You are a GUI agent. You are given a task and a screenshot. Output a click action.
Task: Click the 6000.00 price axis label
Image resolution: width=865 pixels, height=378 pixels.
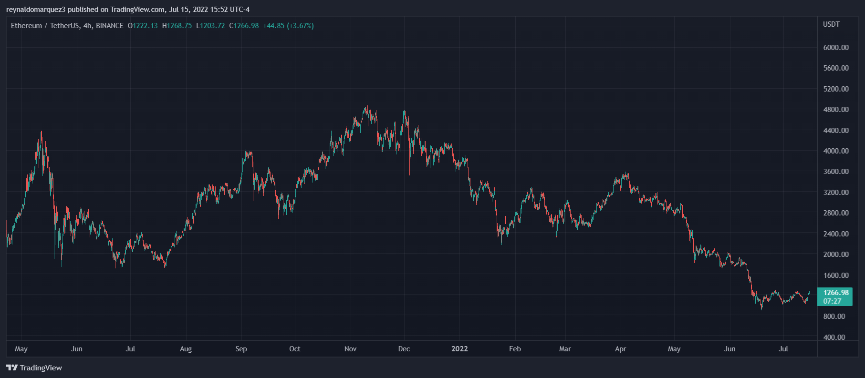836,48
